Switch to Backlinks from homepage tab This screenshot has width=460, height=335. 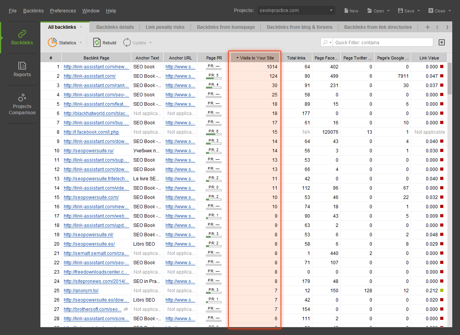pyautogui.click(x=226, y=27)
